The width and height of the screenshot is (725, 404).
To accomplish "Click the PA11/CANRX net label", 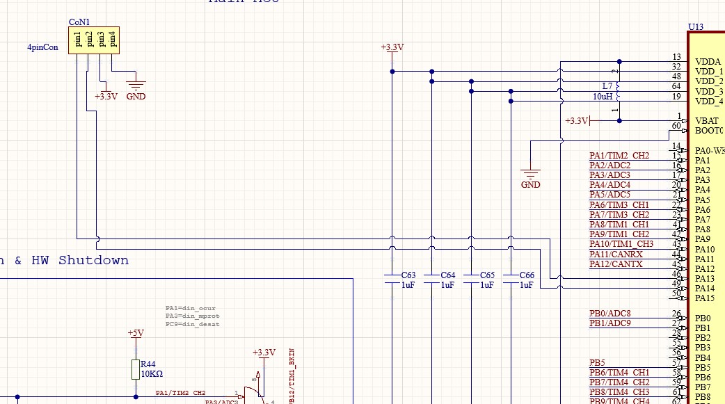I will click(x=616, y=254).
